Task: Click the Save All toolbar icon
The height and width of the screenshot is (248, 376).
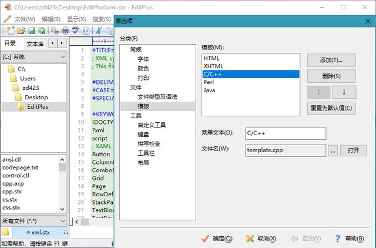Action: click(x=42, y=31)
